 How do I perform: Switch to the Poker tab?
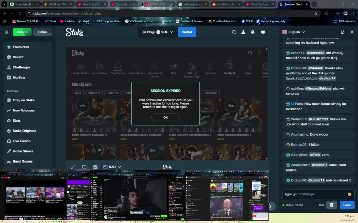click(42, 32)
